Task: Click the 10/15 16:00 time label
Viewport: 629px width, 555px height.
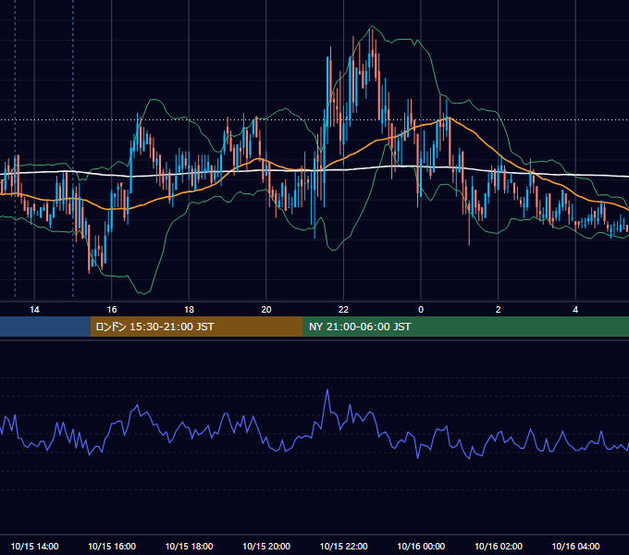Action: point(112,546)
